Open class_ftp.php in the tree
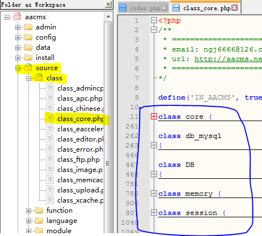The height and width of the screenshot is (236, 262). [78, 160]
